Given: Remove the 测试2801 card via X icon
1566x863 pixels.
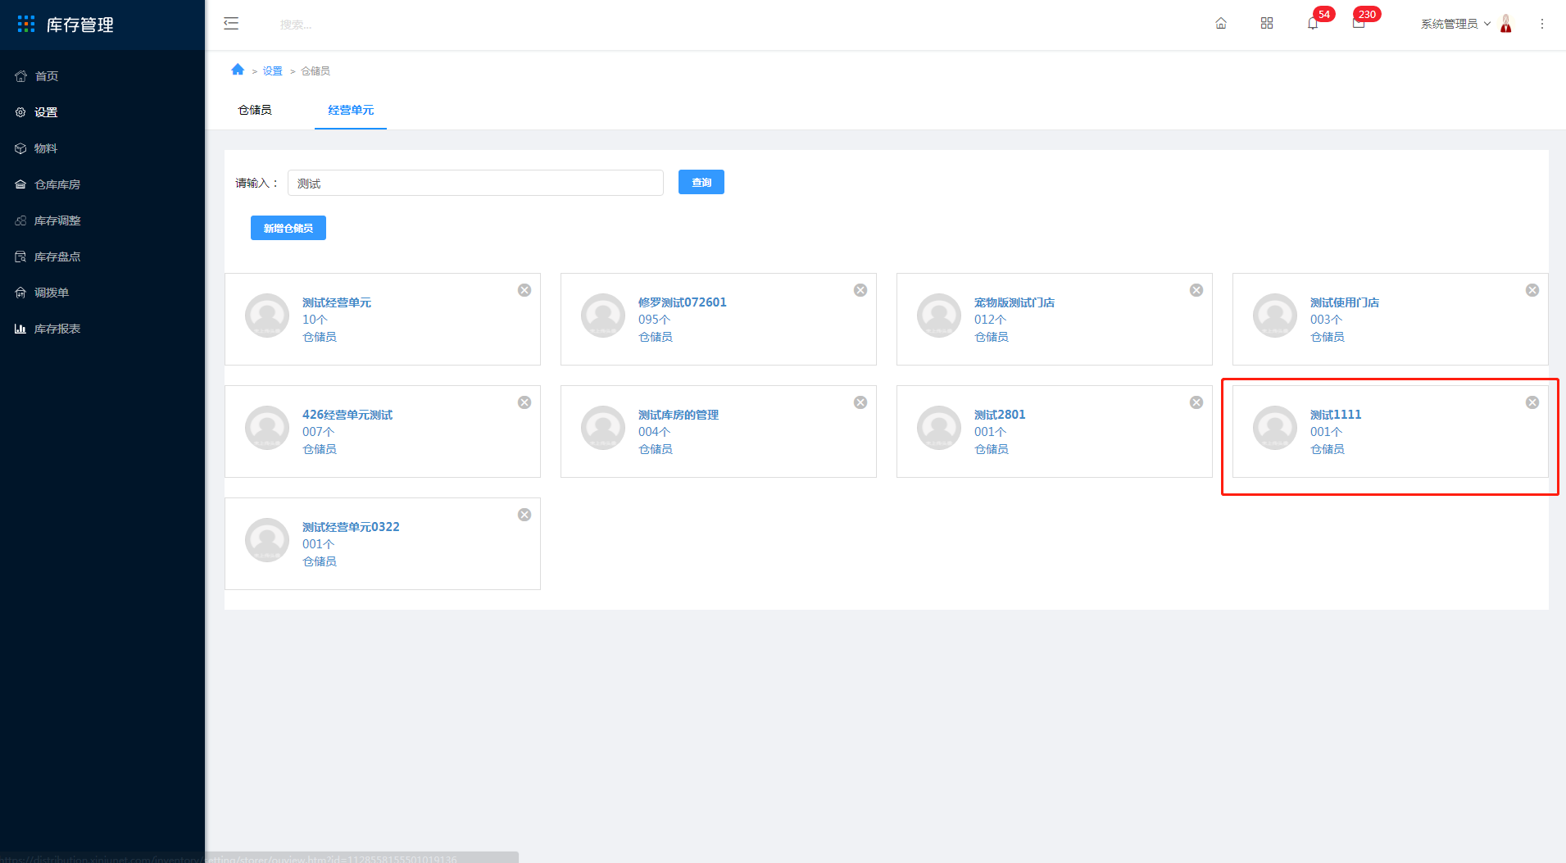Looking at the screenshot, I should point(1196,402).
